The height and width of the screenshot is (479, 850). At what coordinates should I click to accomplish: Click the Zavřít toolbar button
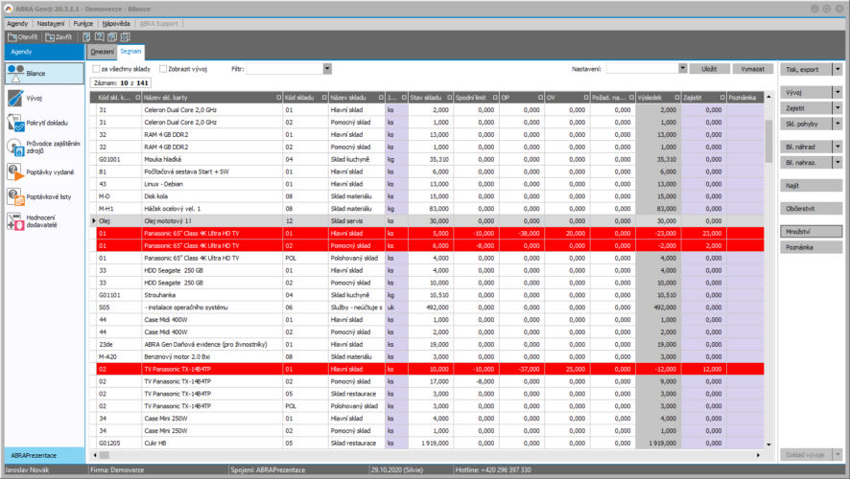[x=59, y=36]
